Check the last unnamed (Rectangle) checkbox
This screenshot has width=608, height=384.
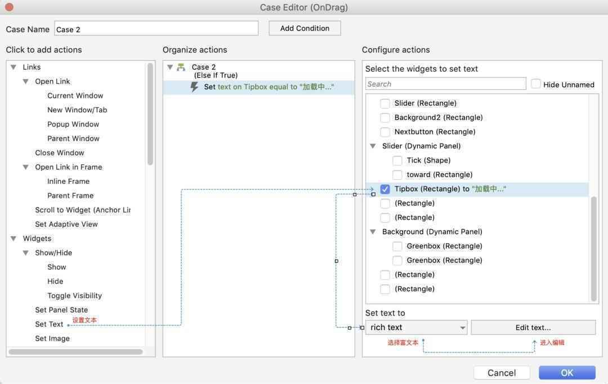click(385, 289)
